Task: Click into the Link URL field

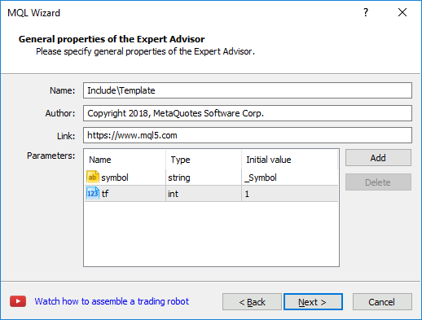Action: [248, 135]
